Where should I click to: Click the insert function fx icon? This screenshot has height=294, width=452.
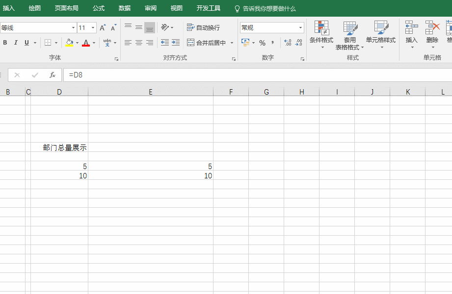tap(53, 75)
